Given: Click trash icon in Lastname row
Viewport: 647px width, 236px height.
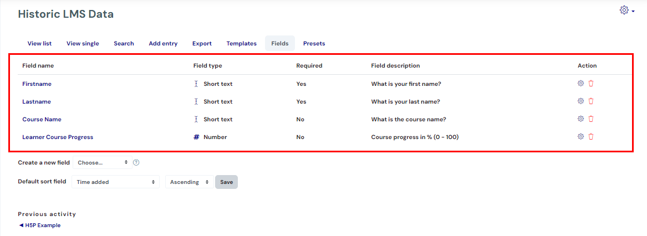Looking at the screenshot, I should (591, 101).
